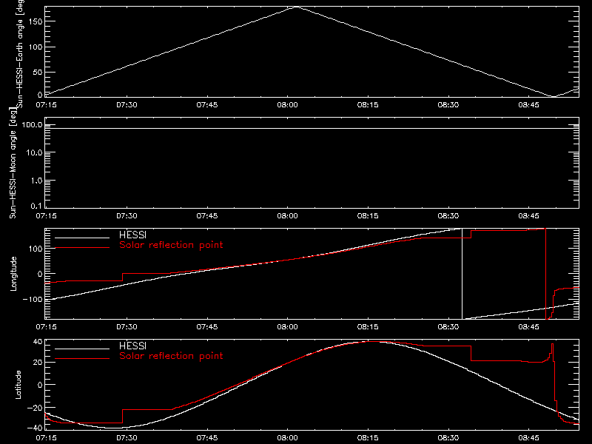
Task: Click the red legend line in the Longitude plot
Action: tap(82, 248)
